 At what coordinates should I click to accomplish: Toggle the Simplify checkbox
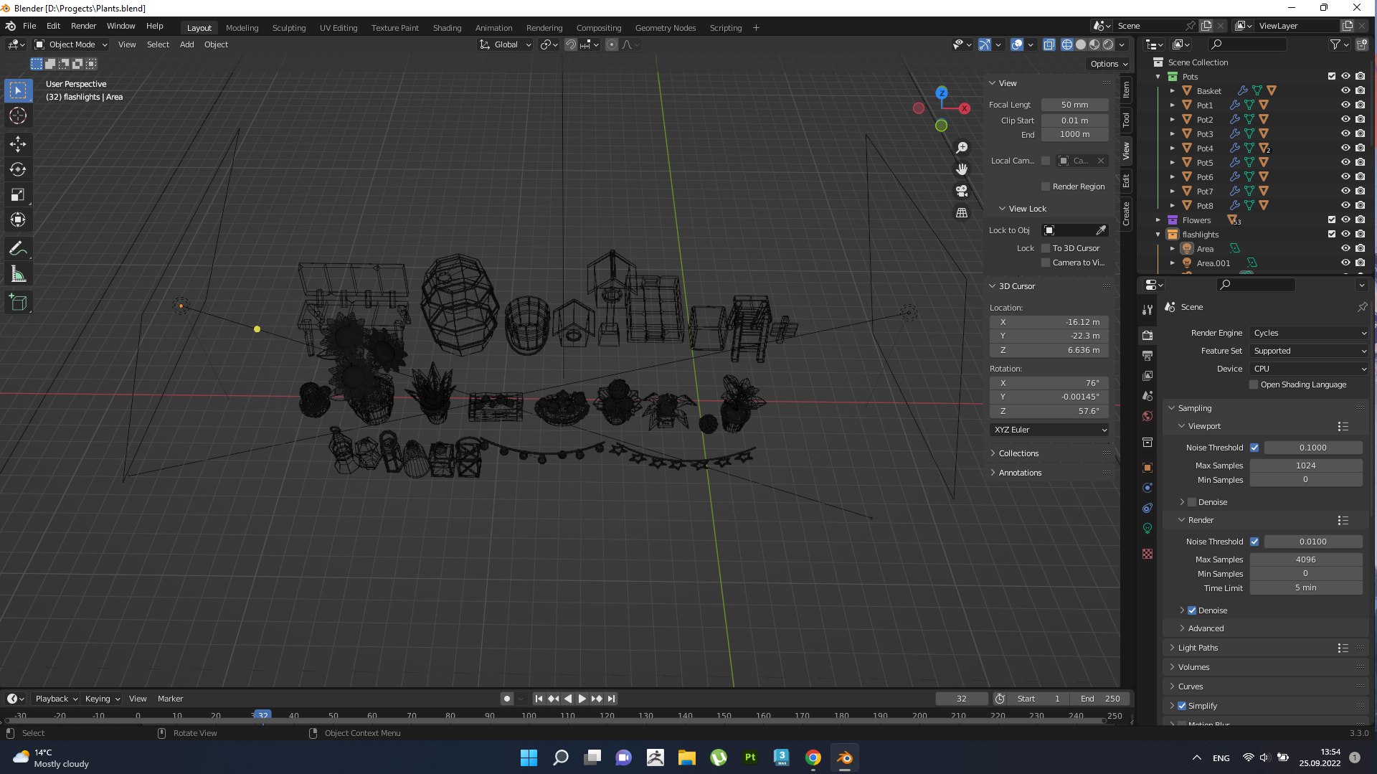coord(1182,706)
